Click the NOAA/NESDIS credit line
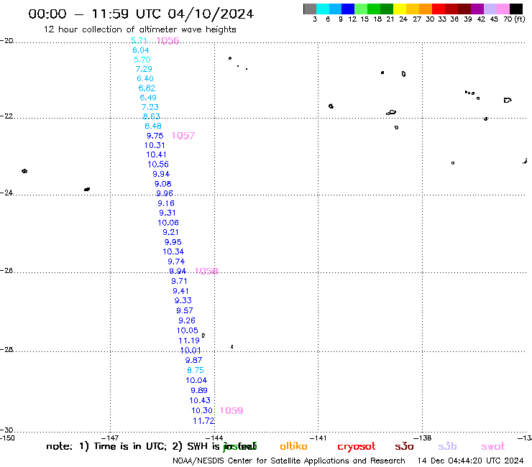Image resolution: width=532 pixels, height=467 pixels. pyautogui.click(x=289, y=461)
